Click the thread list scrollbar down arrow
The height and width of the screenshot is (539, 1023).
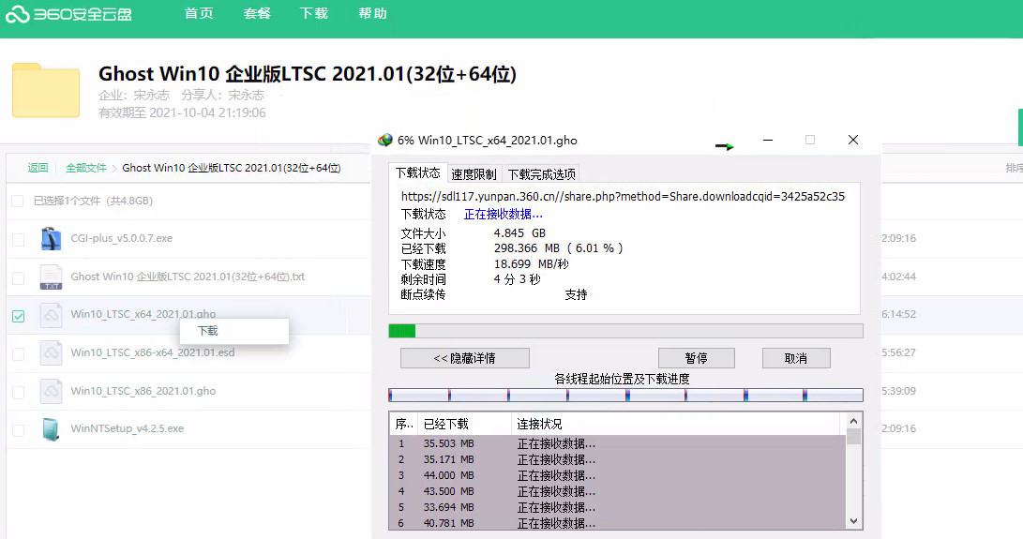point(853,521)
